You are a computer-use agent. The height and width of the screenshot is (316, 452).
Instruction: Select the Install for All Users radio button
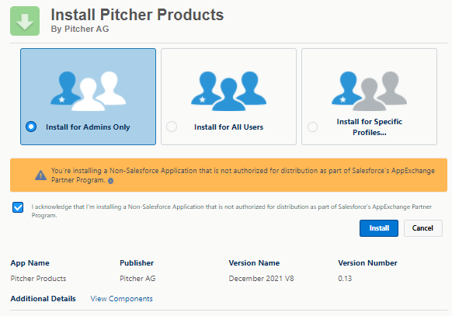point(172,127)
